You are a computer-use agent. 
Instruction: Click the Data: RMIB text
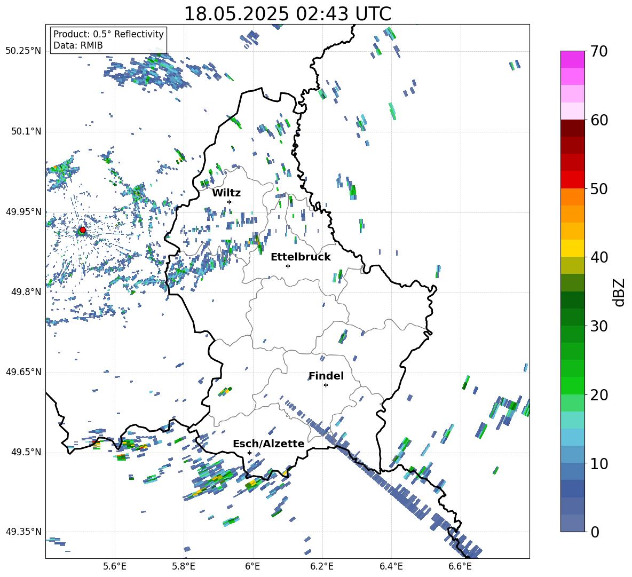pyautogui.click(x=78, y=45)
